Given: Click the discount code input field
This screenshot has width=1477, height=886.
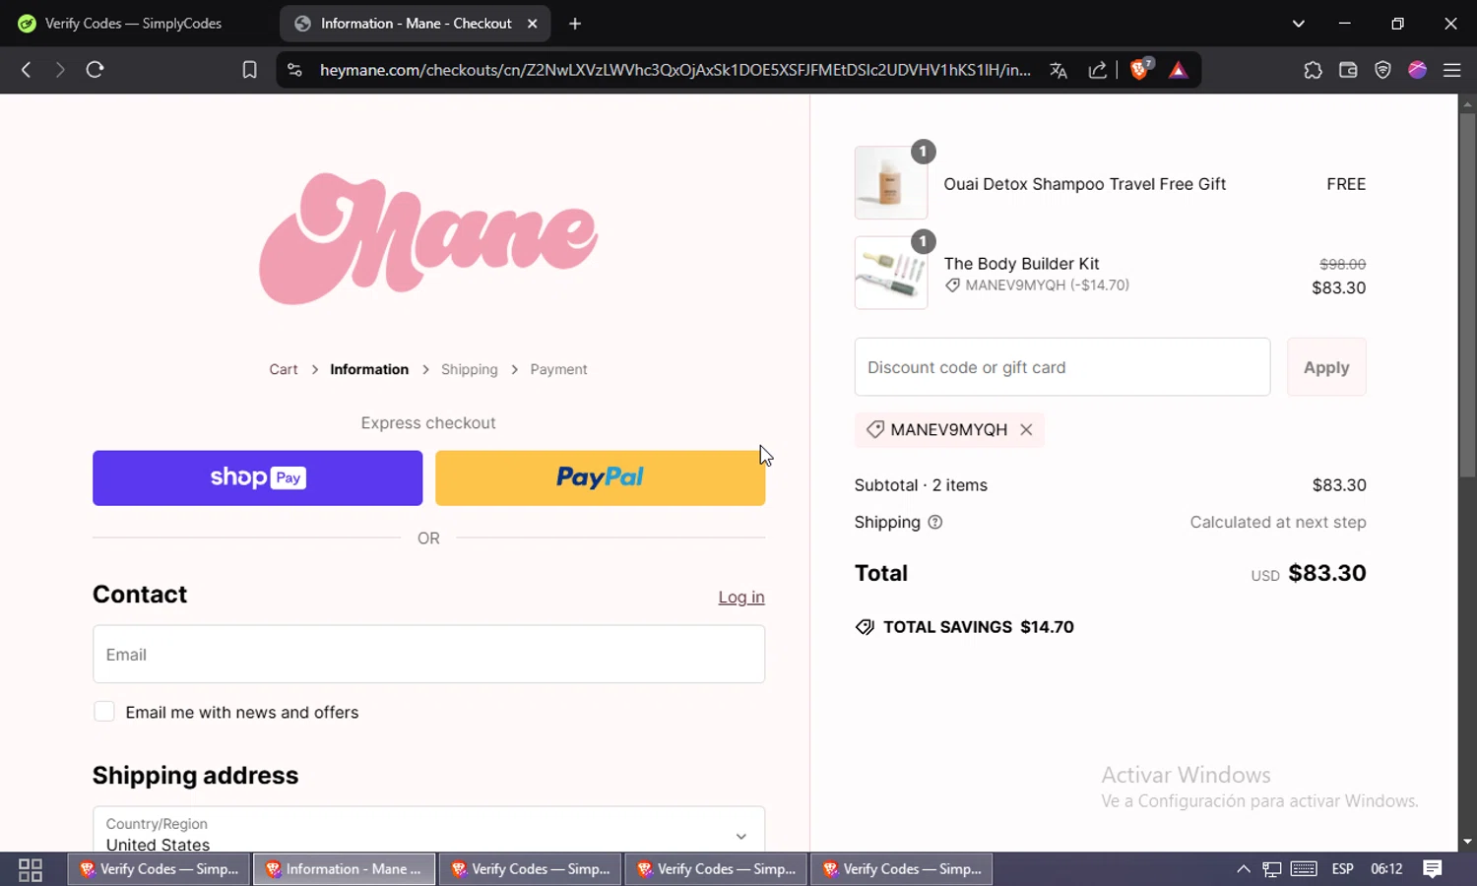Looking at the screenshot, I should point(1062,367).
